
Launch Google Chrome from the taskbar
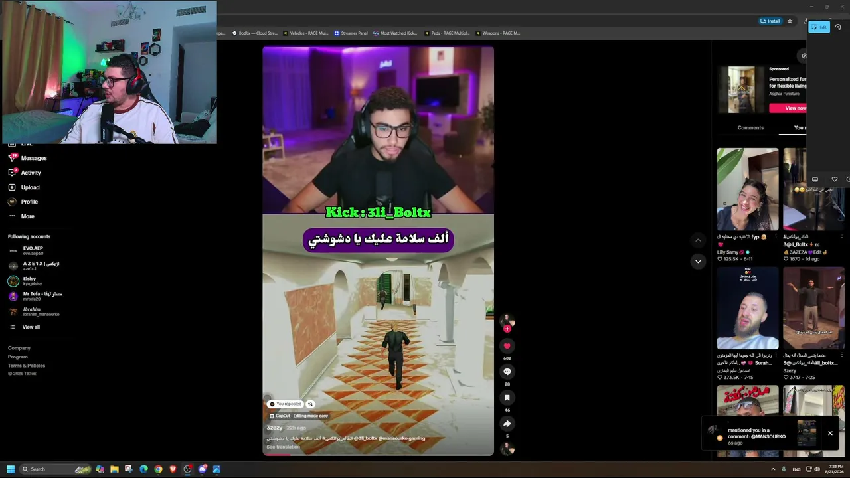click(x=158, y=469)
